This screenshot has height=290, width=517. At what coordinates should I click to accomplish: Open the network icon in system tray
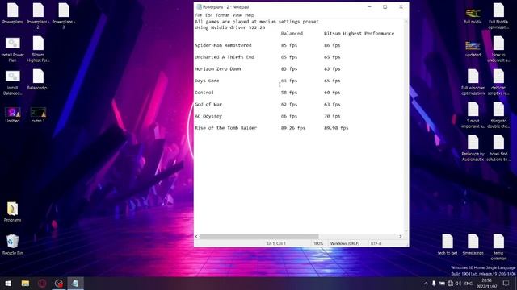click(x=450, y=284)
